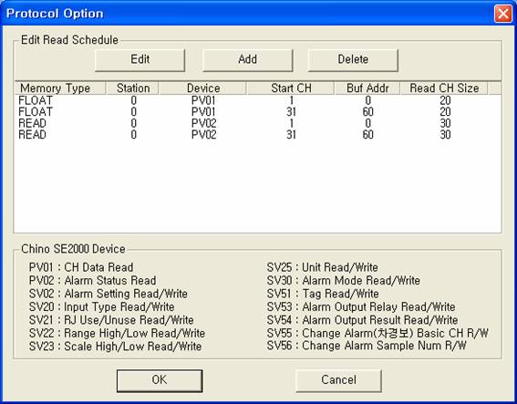
Task: Click PV01 device cell in second row
Action: pyautogui.click(x=203, y=112)
